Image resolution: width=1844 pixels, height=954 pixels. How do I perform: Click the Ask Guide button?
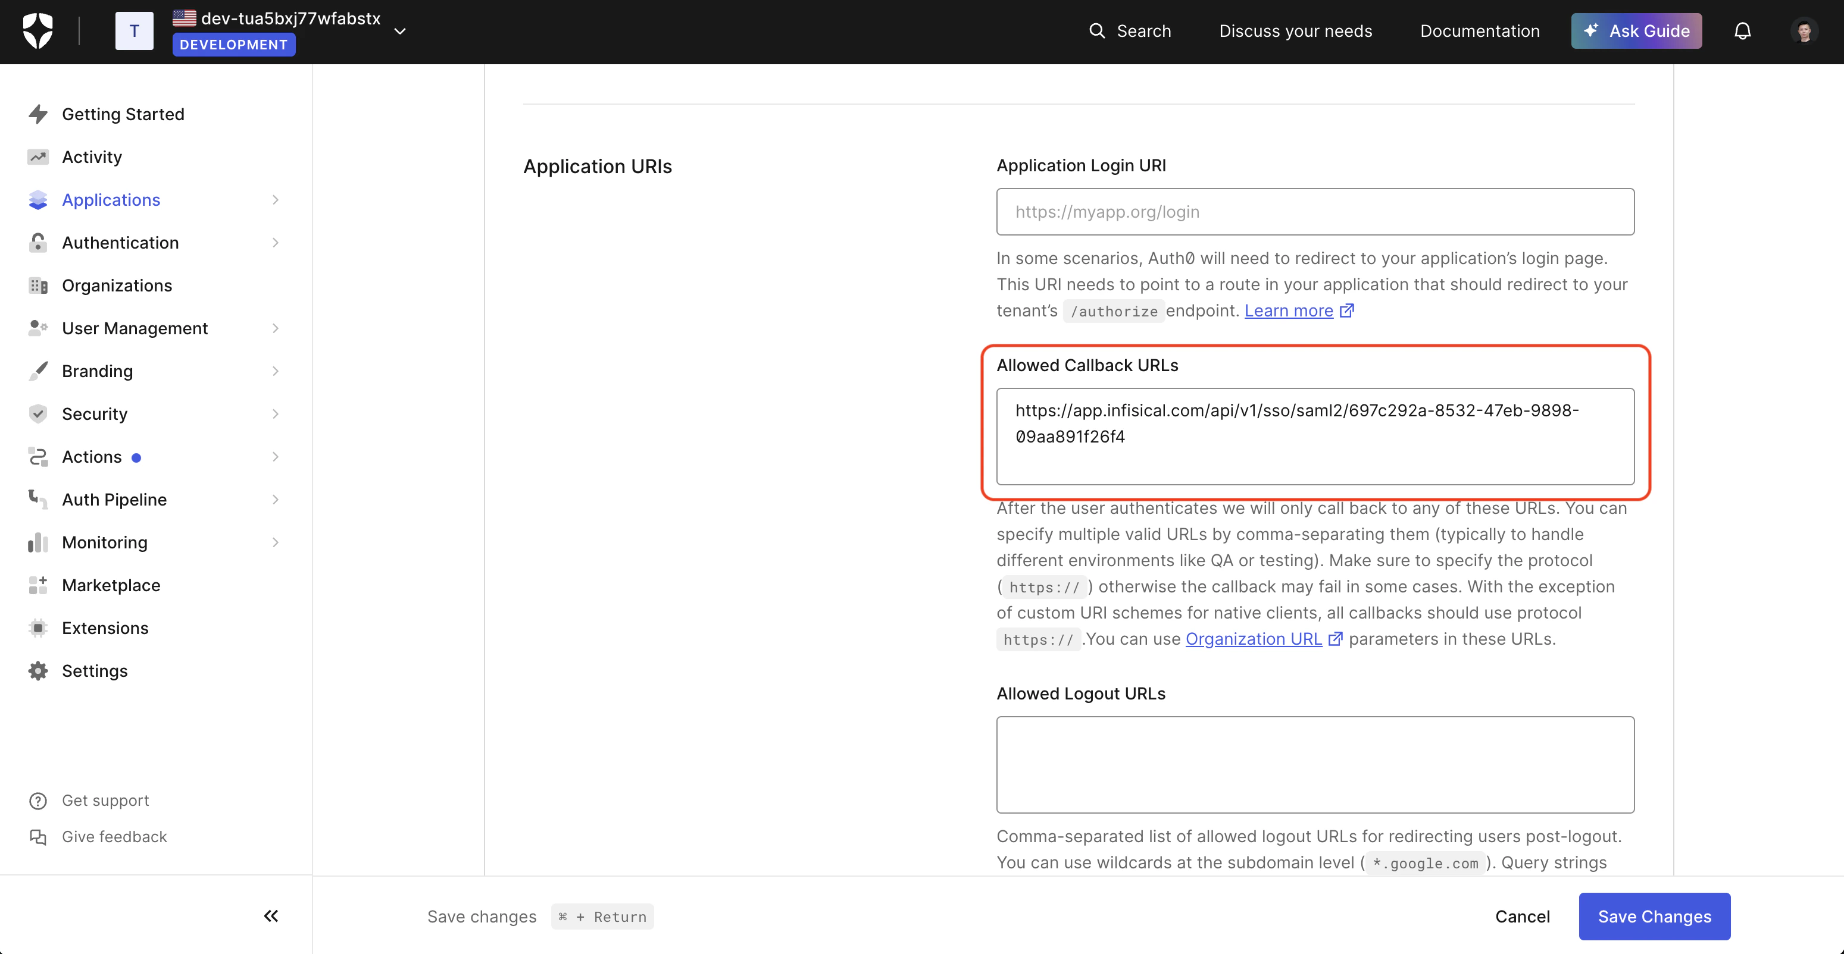click(1636, 31)
